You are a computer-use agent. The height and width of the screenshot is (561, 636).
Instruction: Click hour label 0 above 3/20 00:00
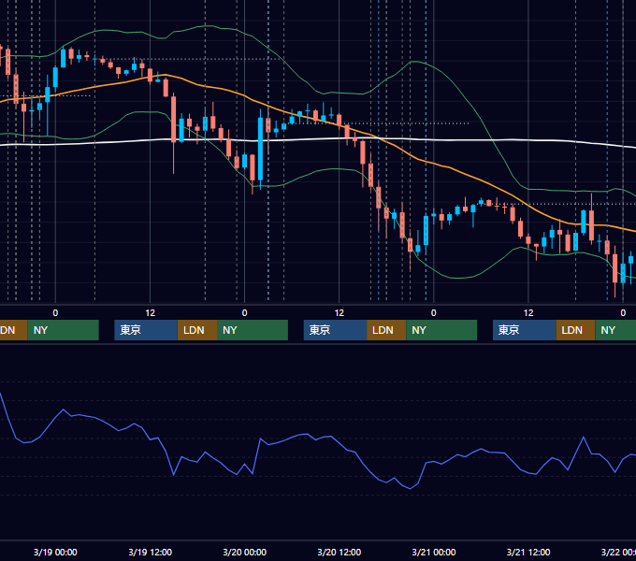click(245, 313)
